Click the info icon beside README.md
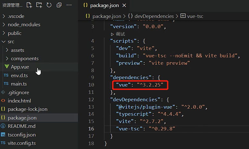The width and height of the screenshot is (249, 149). click(x=3, y=126)
